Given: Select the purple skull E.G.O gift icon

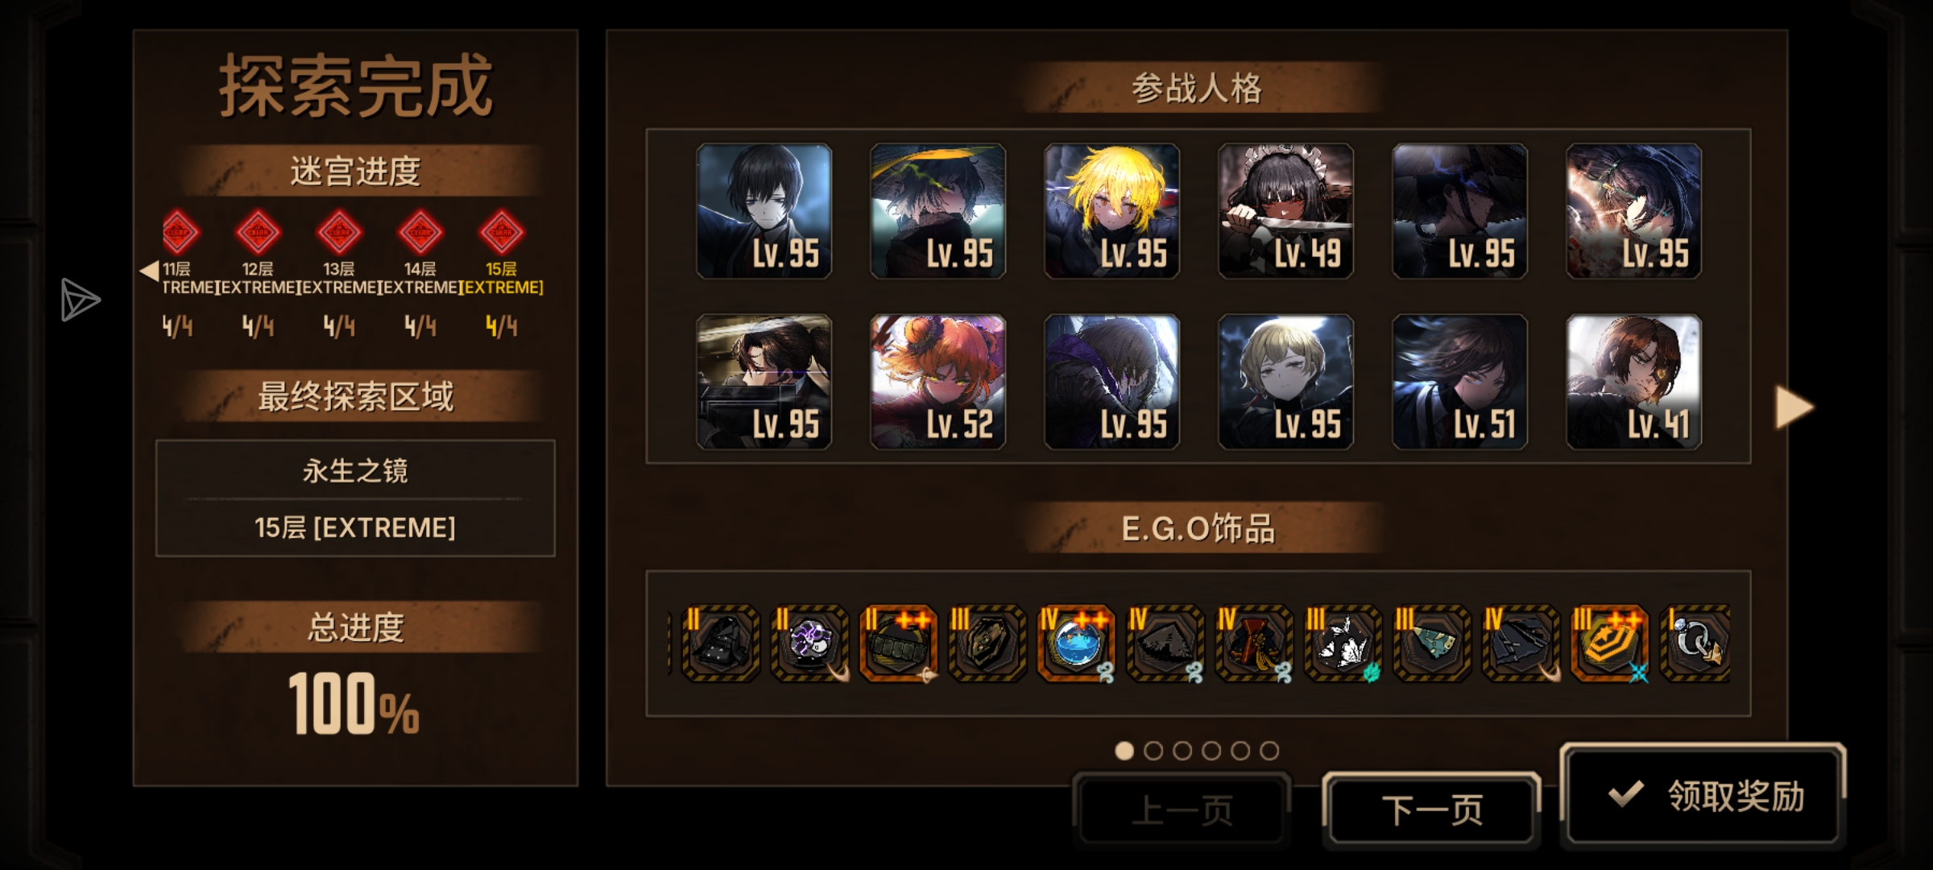Looking at the screenshot, I should [809, 643].
